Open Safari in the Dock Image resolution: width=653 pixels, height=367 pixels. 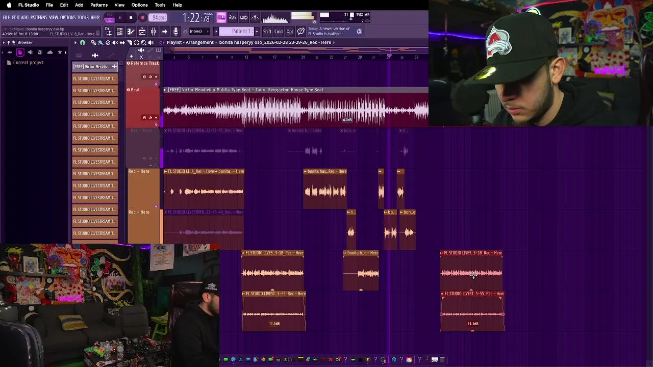point(233,359)
